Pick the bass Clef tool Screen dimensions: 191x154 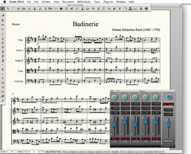(x=93, y=9)
